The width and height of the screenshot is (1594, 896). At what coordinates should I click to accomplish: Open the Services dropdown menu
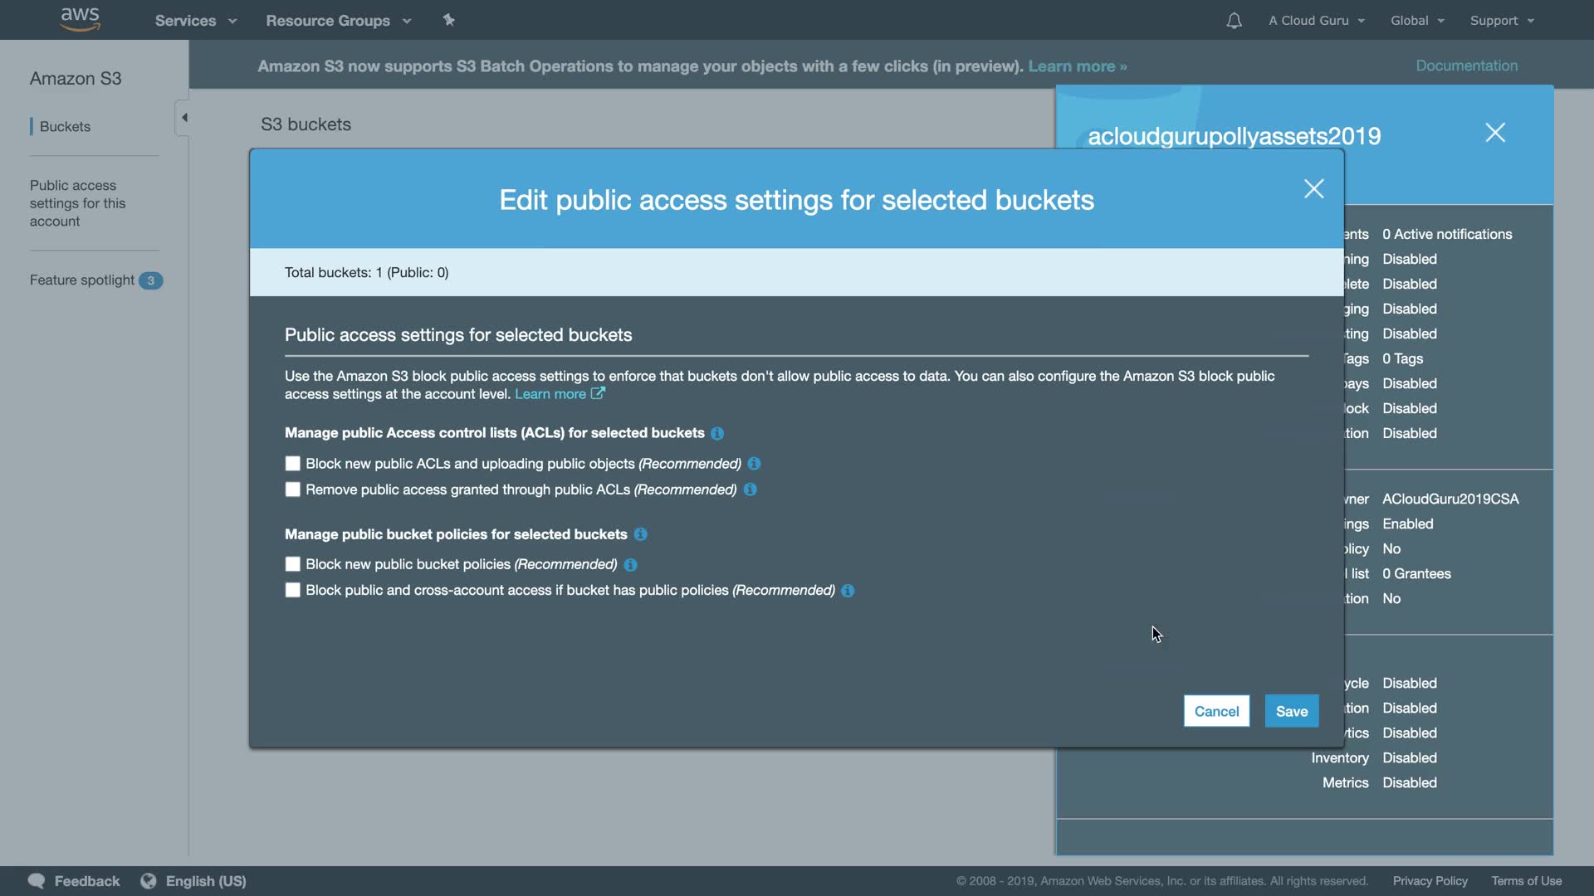195,21
